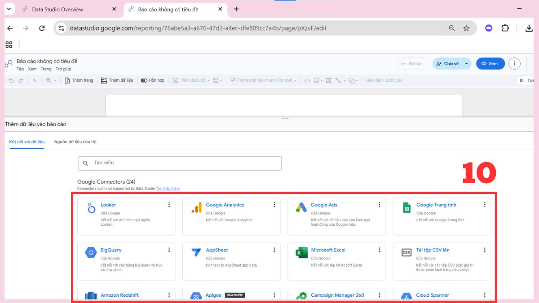539x303 pixels.
Task: Click the embed URL code icon
Action: coord(307,80)
